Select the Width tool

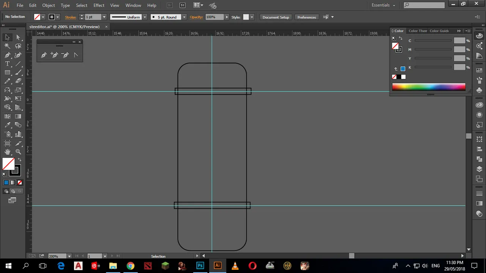tap(7, 99)
